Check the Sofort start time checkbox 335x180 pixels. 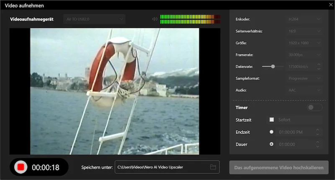click(x=271, y=120)
